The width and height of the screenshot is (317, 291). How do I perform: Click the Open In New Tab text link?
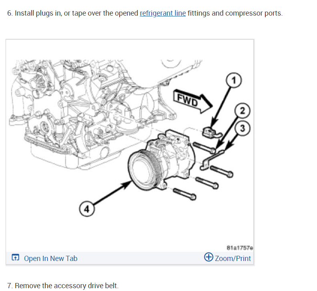click(50, 258)
